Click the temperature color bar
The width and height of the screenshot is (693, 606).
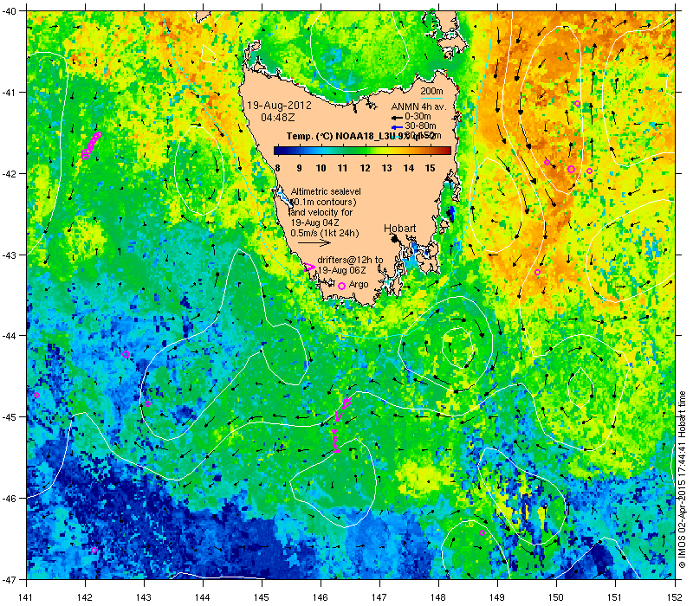[x=362, y=151]
